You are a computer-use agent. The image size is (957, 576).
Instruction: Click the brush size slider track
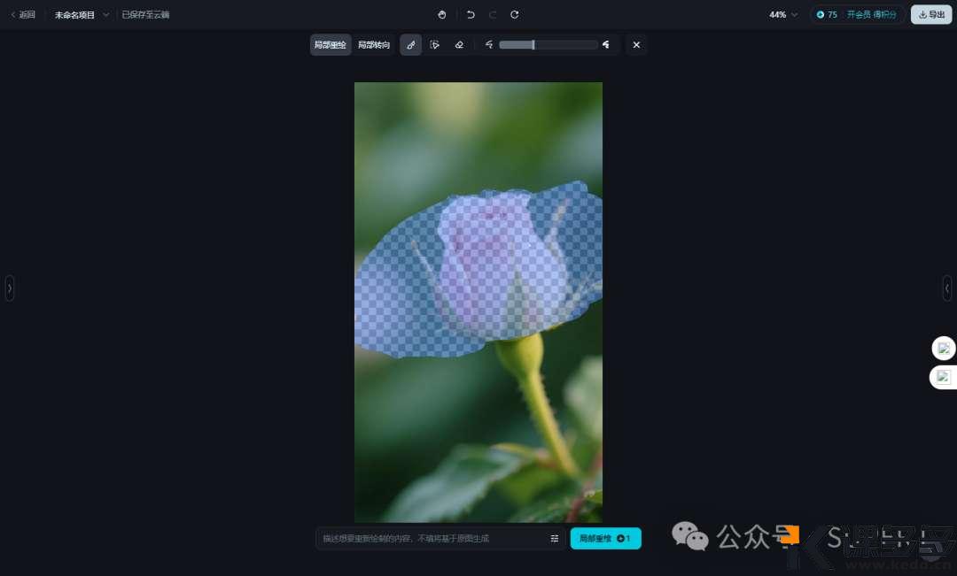point(548,45)
